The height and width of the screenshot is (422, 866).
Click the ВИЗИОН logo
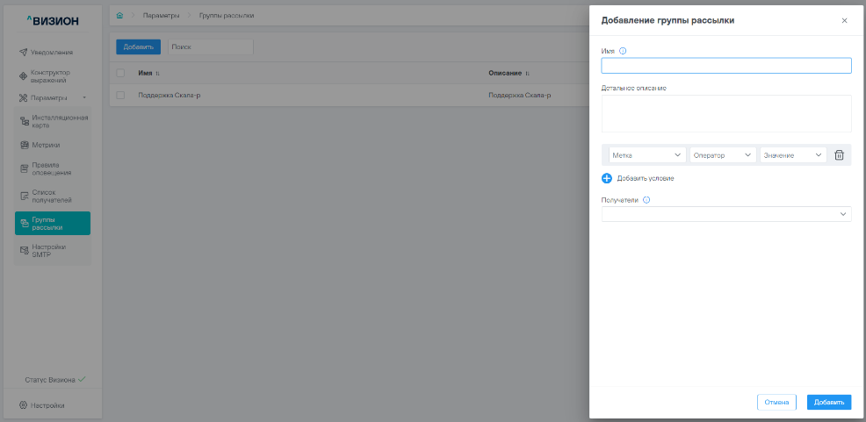pyautogui.click(x=53, y=21)
